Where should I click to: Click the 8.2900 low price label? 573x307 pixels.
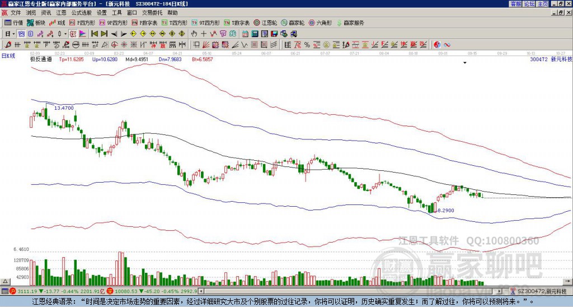click(x=446, y=211)
